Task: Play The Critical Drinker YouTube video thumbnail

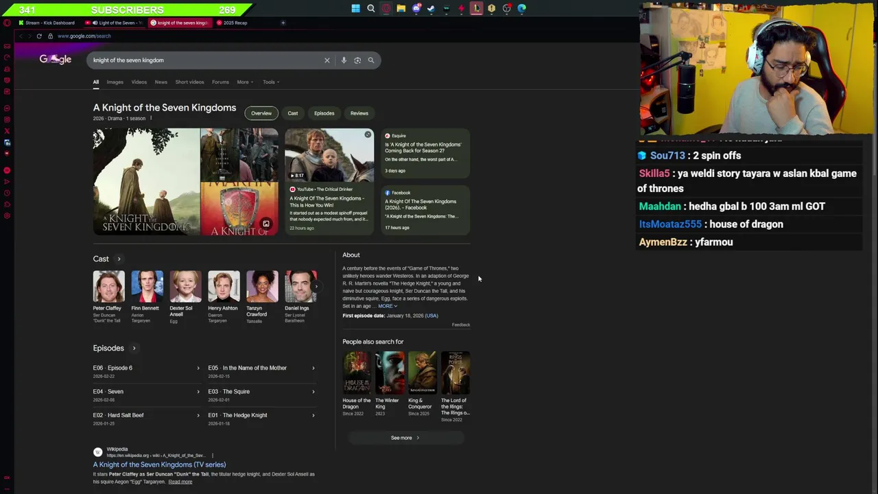Action: pos(329,155)
